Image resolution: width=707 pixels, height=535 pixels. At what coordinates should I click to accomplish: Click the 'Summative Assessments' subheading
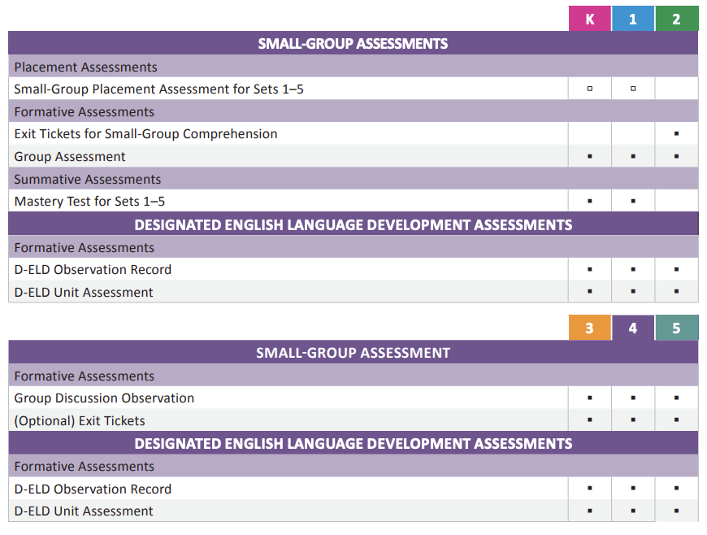(x=88, y=179)
